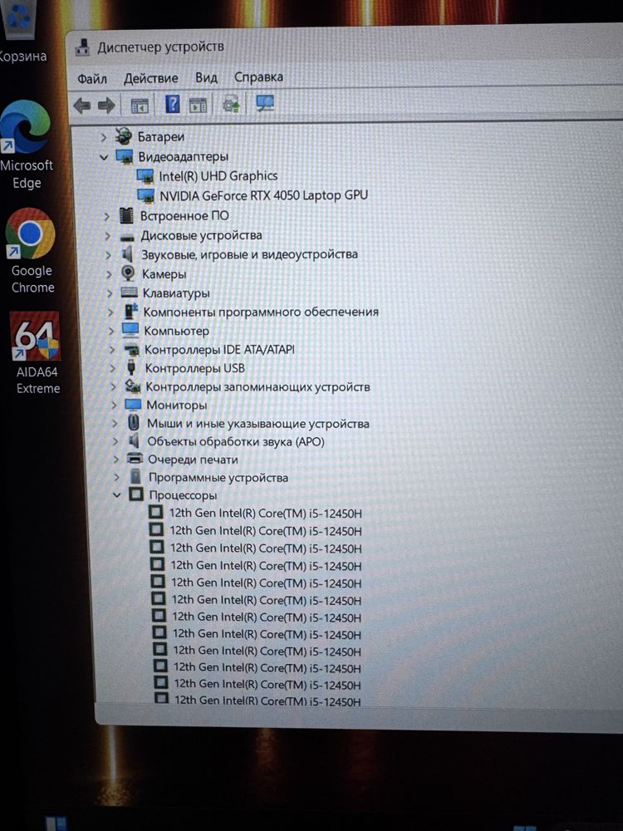Expand Компоненты программного обеспечения category
This screenshot has height=831, width=623.
110,312
